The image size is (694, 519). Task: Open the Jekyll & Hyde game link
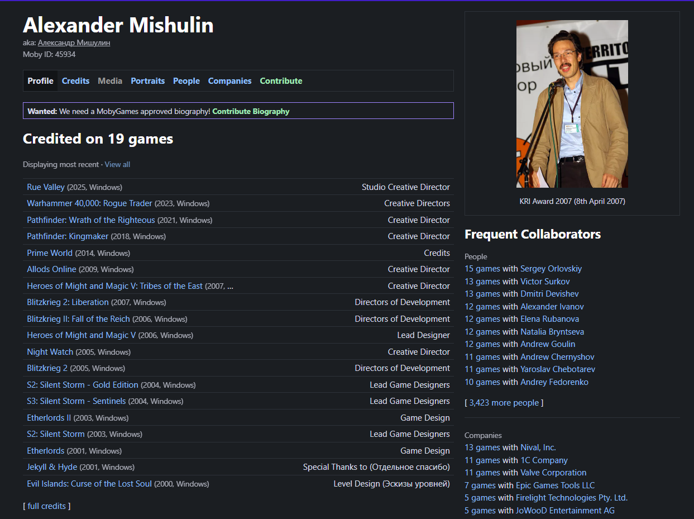[x=52, y=467]
